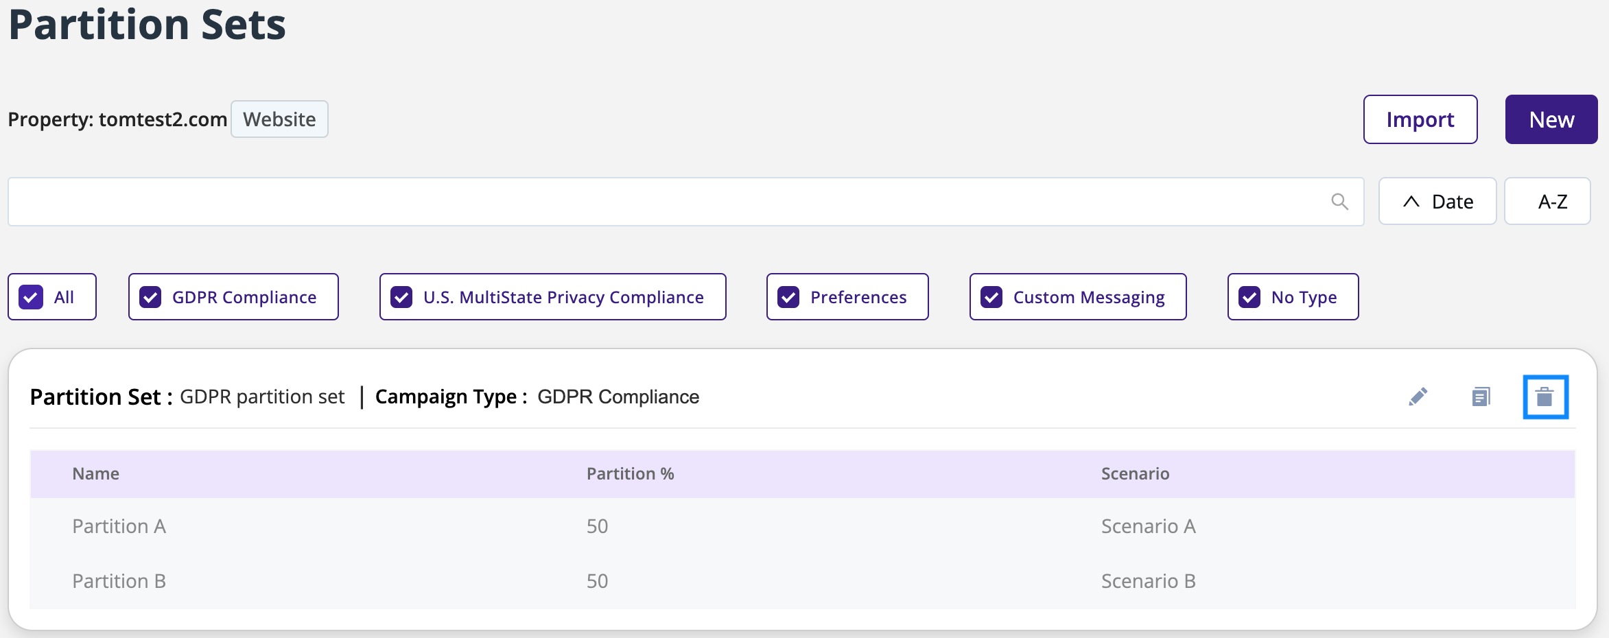The image size is (1609, 638).
Task: Edit the GDPR partition set with pencil icon
Action: point(1418,397)
